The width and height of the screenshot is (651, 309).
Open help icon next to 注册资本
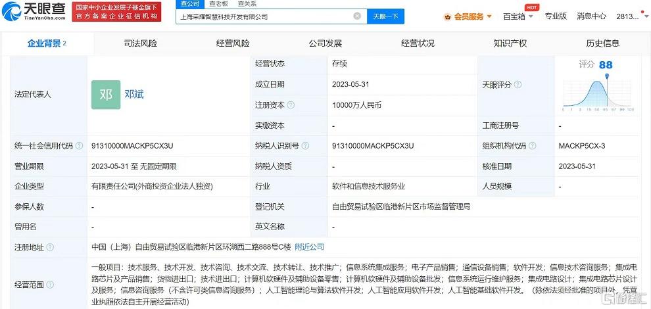tap(291, 105)
